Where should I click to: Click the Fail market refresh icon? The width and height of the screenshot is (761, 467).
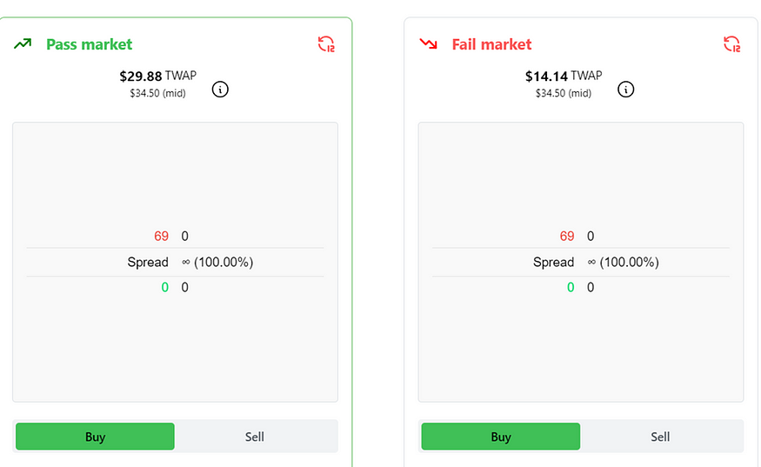732,44
